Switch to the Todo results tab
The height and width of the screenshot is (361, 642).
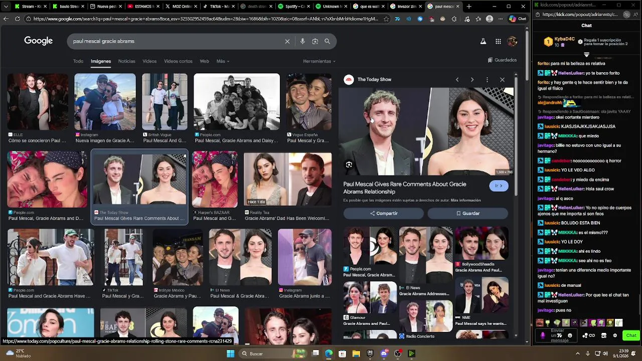coord(78,61)
